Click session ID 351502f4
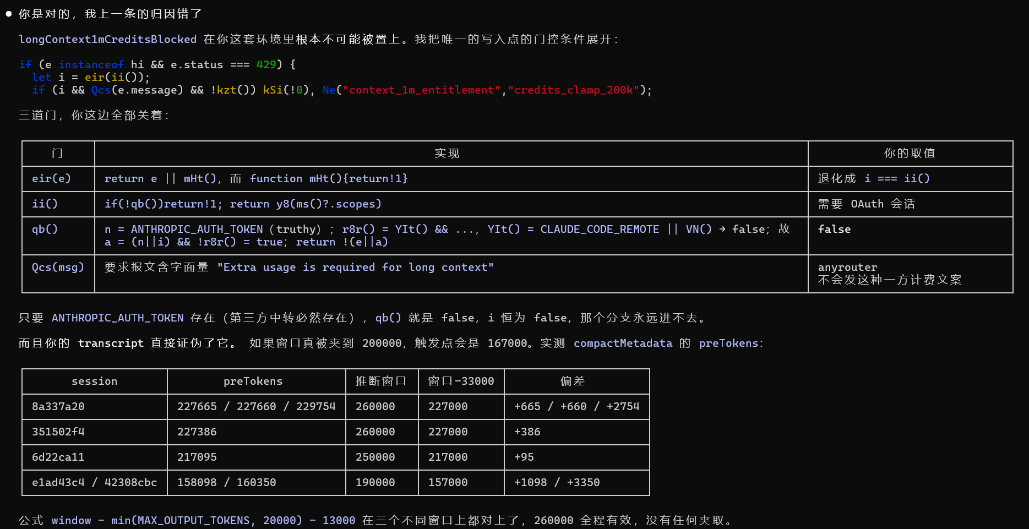The width and height of the screenshot is (1029, 529). coord(58,432)
